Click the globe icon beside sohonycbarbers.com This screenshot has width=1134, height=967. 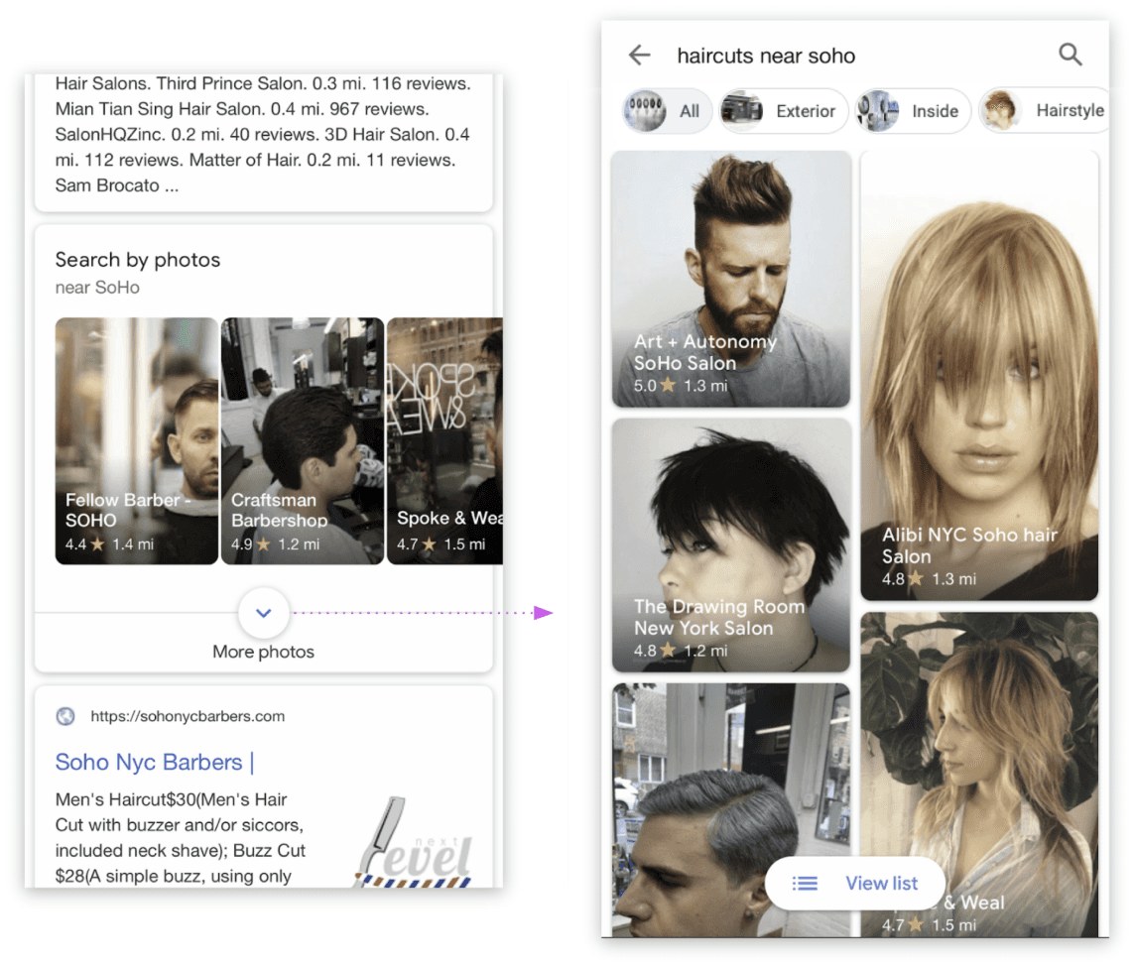[x=65, y=716]
